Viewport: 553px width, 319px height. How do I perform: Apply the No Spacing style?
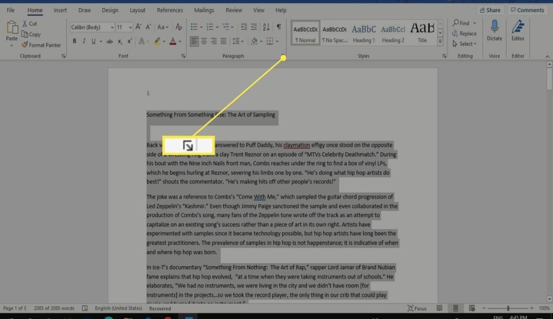point(335,33)
